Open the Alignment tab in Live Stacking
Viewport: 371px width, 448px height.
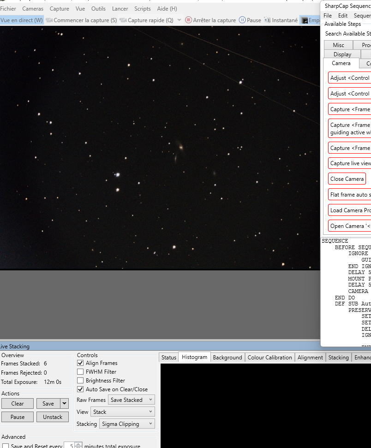click(310, 358)
